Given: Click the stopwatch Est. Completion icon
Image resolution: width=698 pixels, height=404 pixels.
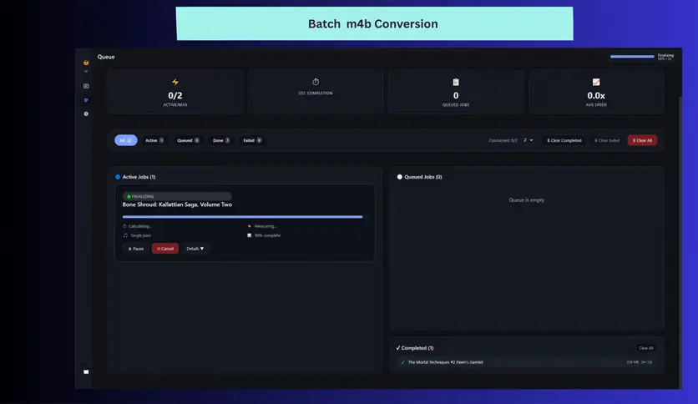Looking at the screenshot, I should (316, 82).
